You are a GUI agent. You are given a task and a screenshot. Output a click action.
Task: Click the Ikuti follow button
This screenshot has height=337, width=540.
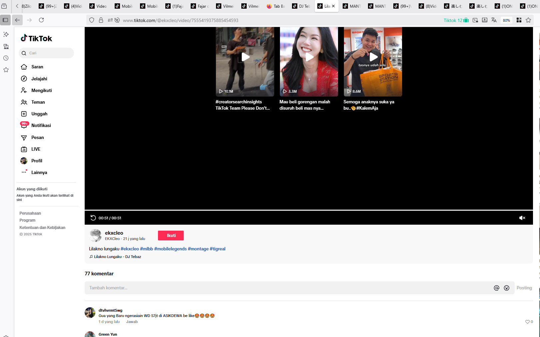click(x=171, y=235)
